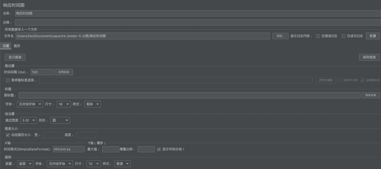The image size is (381, 169).
Task: Open the 描边宽度 dropdown showing 3.0f
Action: click(x=28, y=121)
